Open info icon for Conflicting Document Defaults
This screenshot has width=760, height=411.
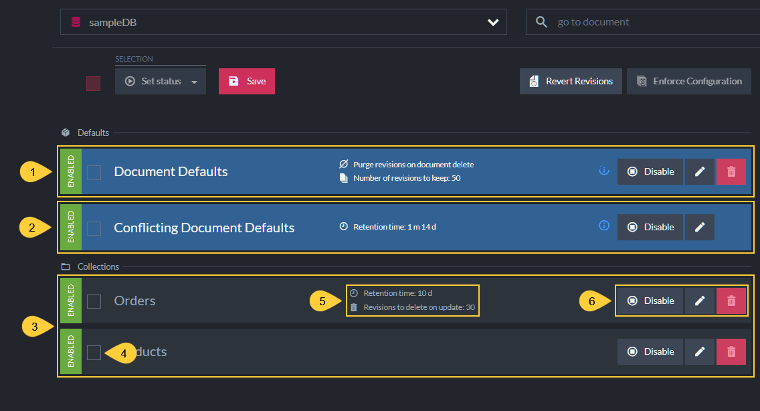click(x=604, y=225)
